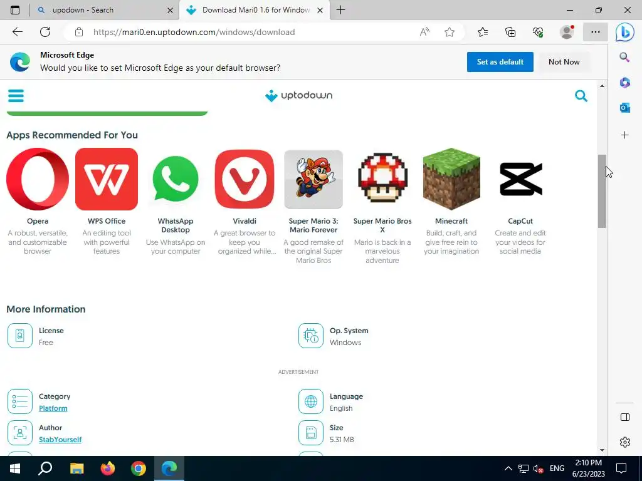Toggle the sidebar visibility icon
This screenshot has height=481, width=642.
(625, 417)
